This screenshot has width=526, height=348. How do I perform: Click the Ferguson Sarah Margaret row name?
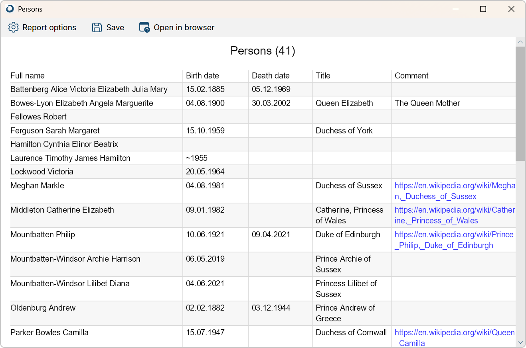pos(55,131)
